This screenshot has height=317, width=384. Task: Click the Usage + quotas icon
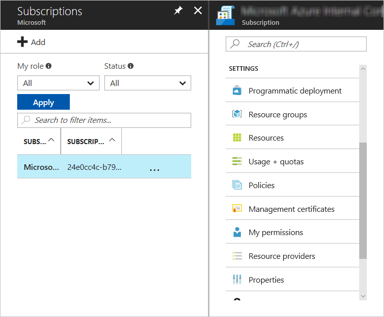tap(237, 161)
